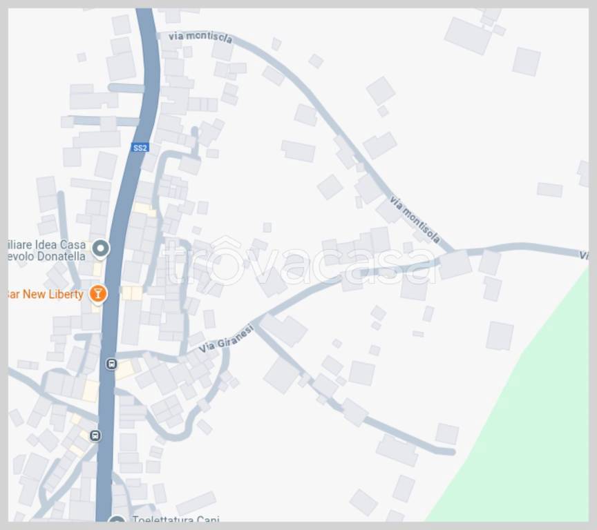Click the SS2 road shield badge
Image resolution: width=597 pixels, height=530 pixels.
140,148
